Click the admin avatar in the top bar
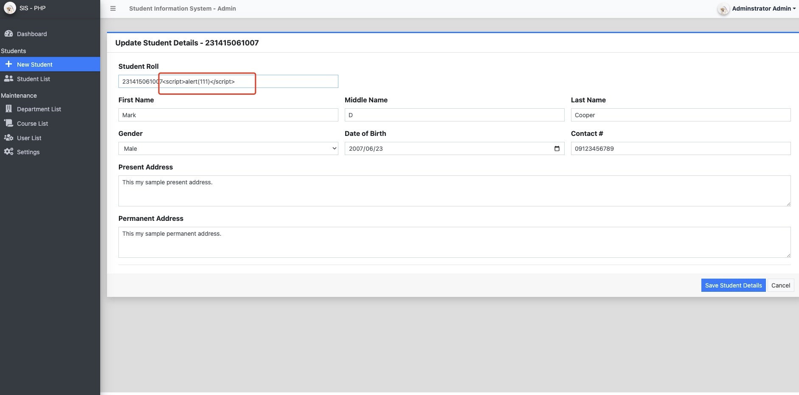Viewport: 799px width, 395px height. click(723, 9)
